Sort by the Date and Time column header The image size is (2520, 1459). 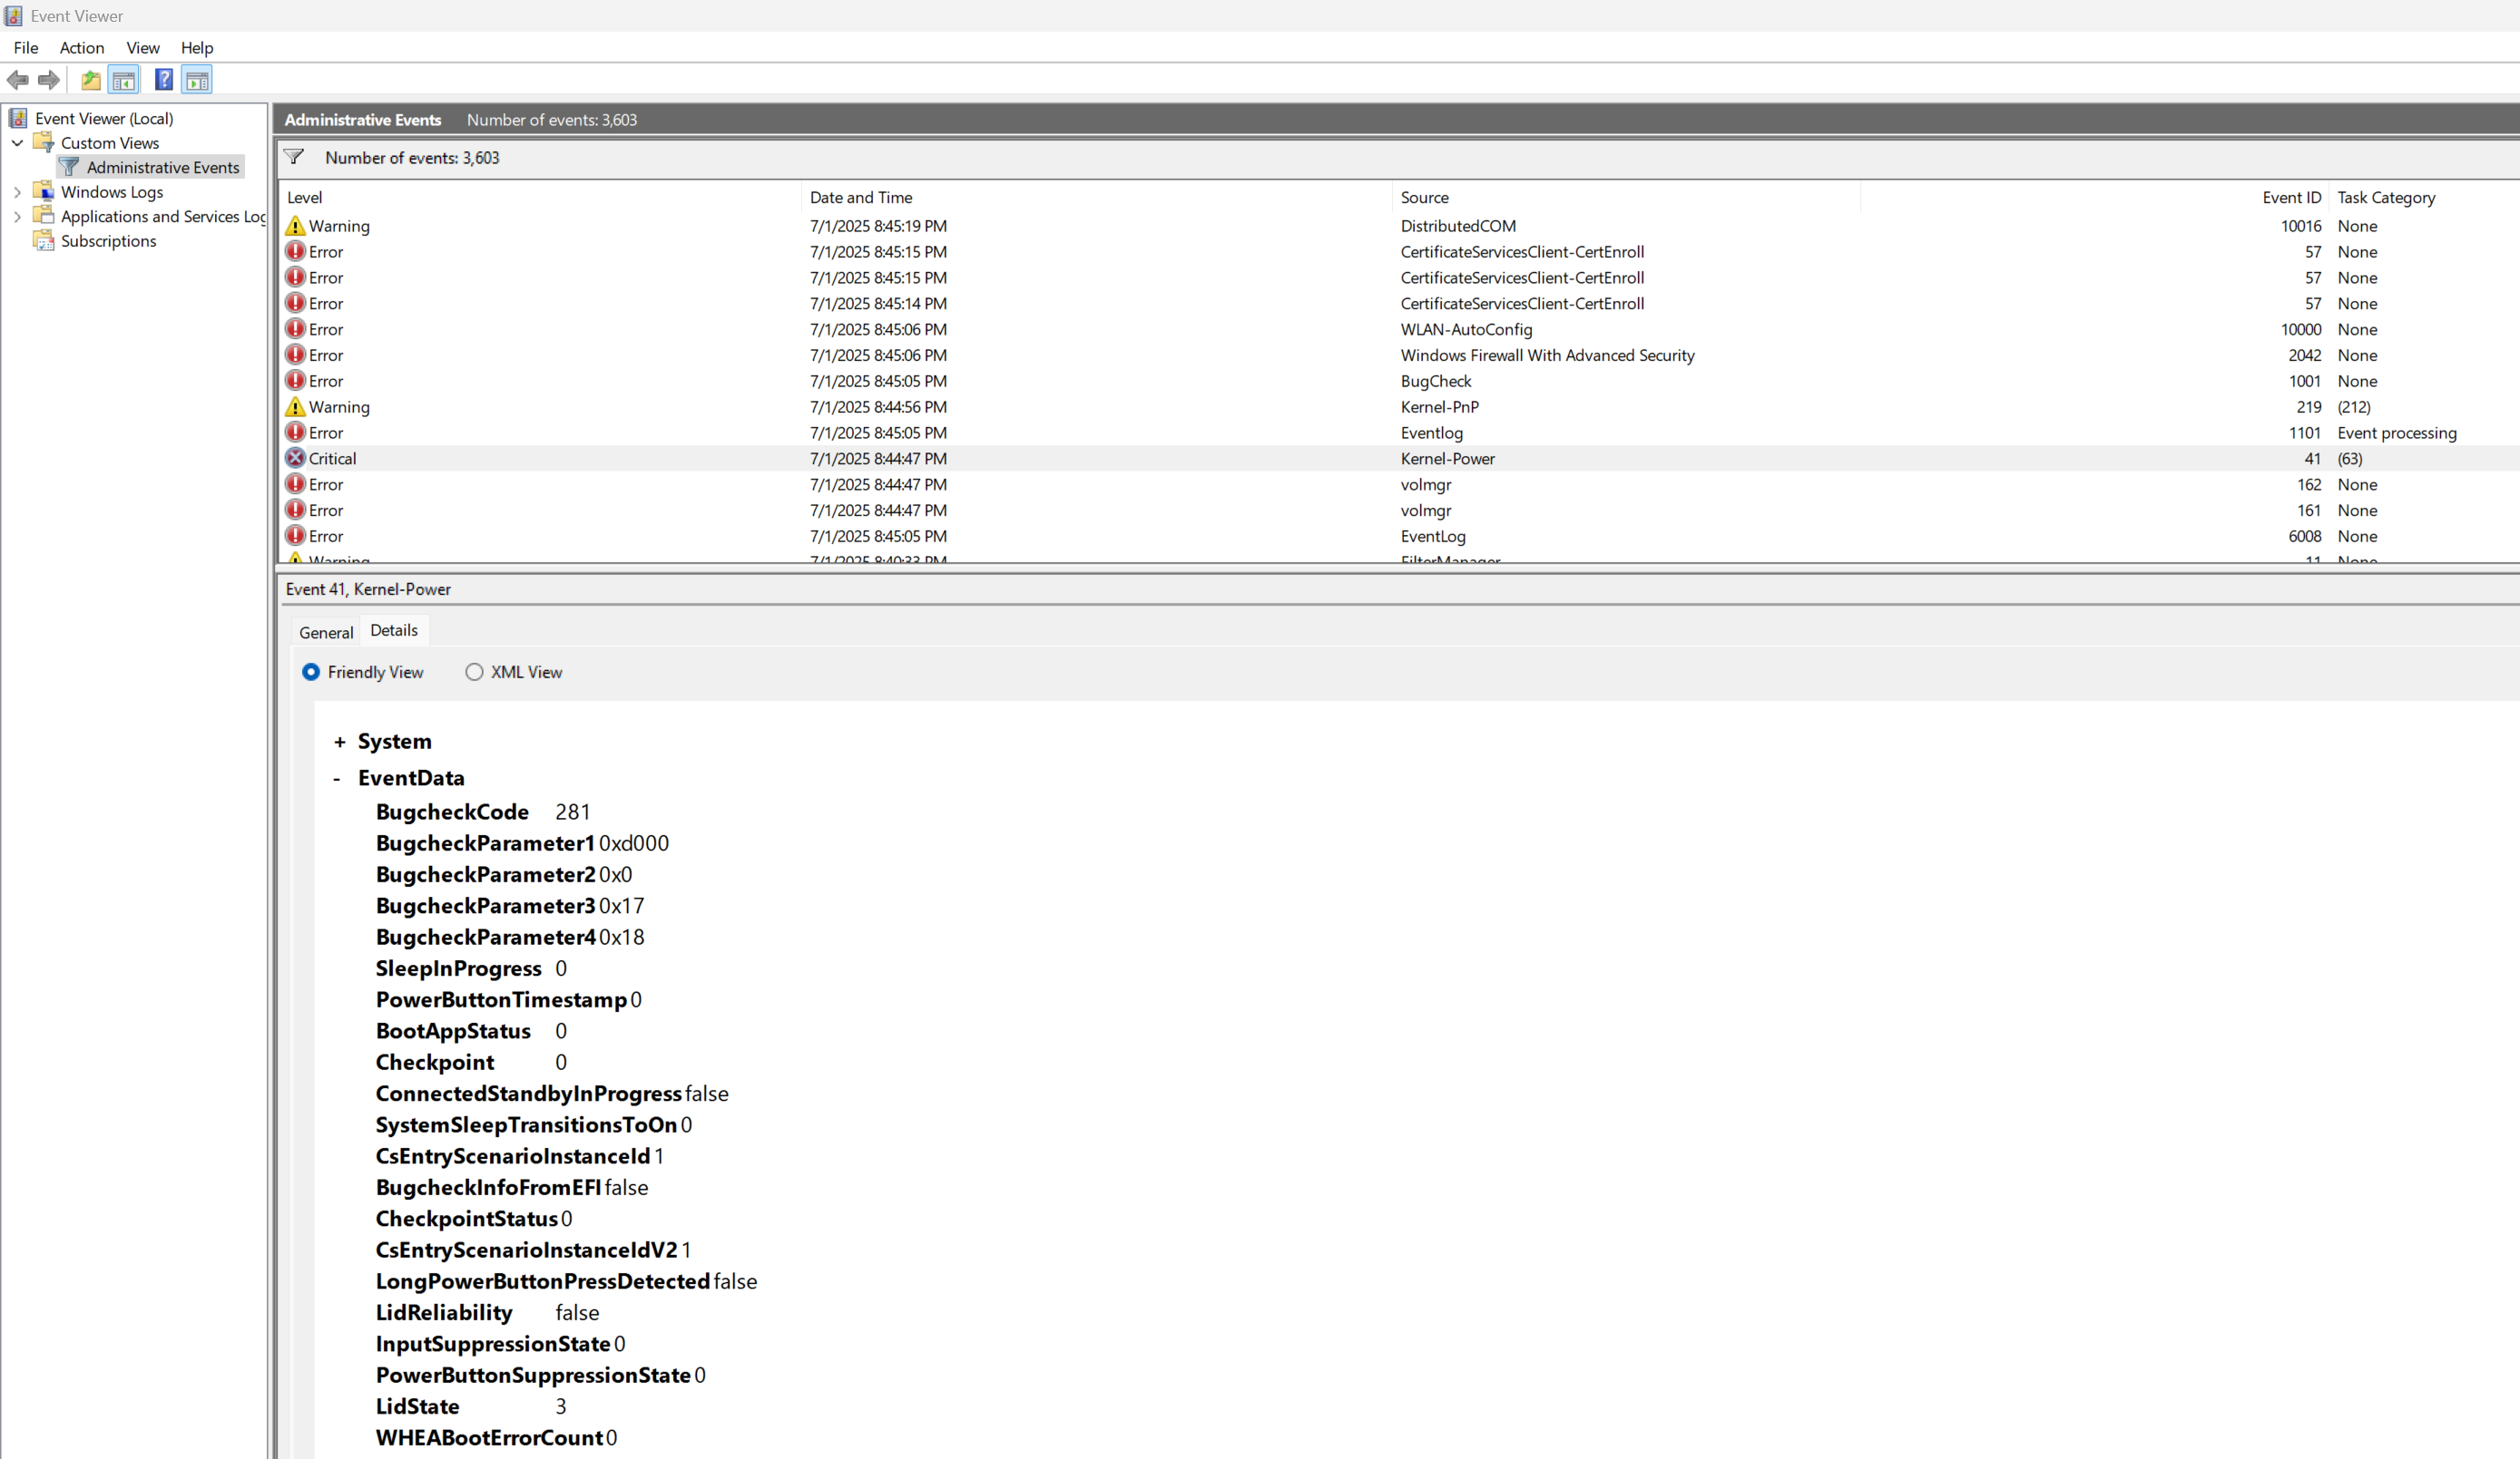(x=1097, y=197)
